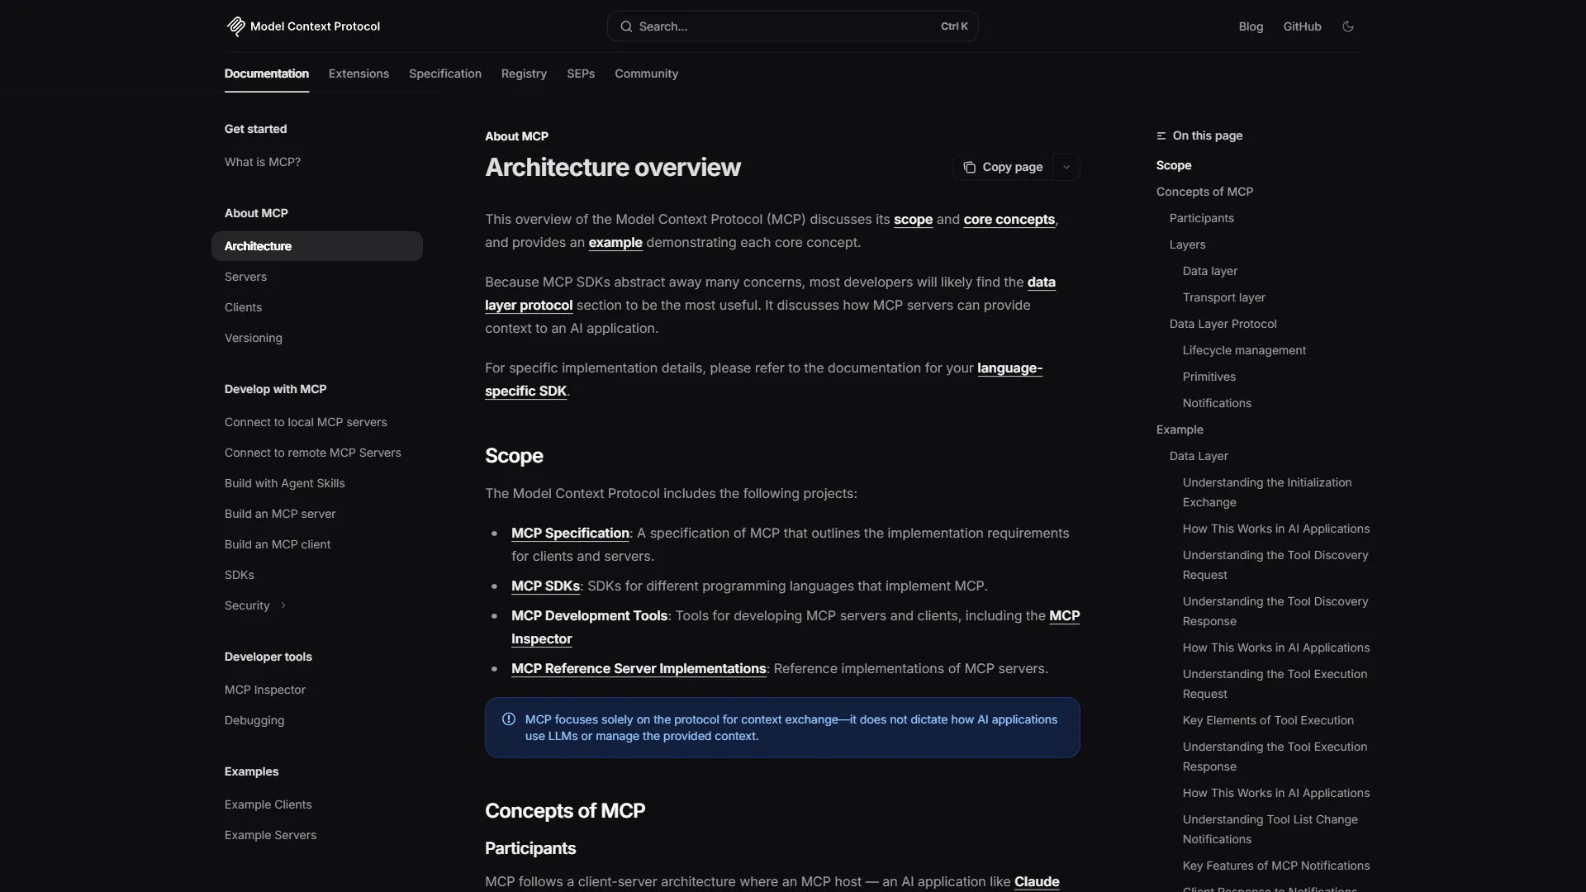
Task: Jump to Primitives in outline
Action: click(1209, 377)
